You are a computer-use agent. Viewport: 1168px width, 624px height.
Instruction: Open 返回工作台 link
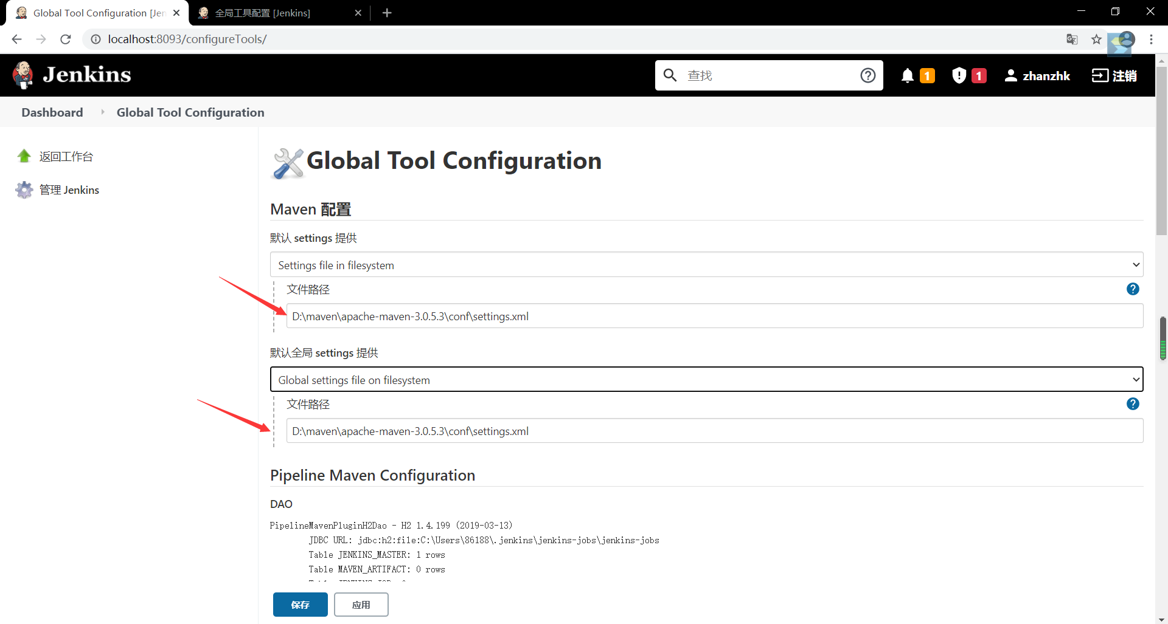tap(66, 156)
